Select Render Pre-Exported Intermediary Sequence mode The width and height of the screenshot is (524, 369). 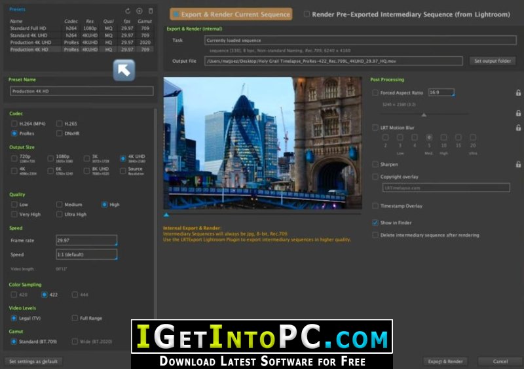click(x=307, y=14)
